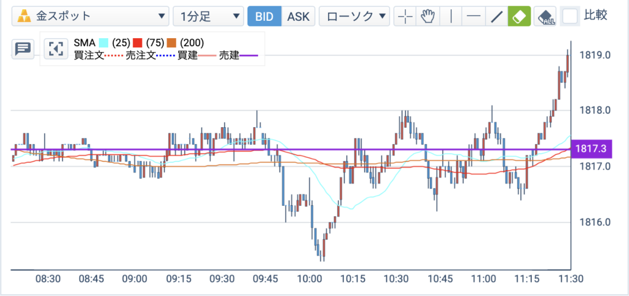Click the erase ALL drawings icon
The image size is (629, 296).
pyautogui.click(x=545, y=17)
